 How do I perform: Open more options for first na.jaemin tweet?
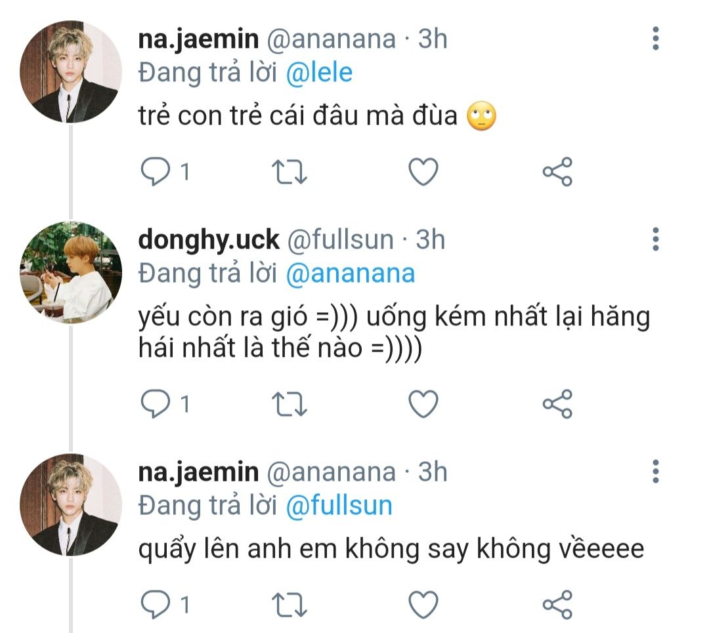click(x=655, y=39)
